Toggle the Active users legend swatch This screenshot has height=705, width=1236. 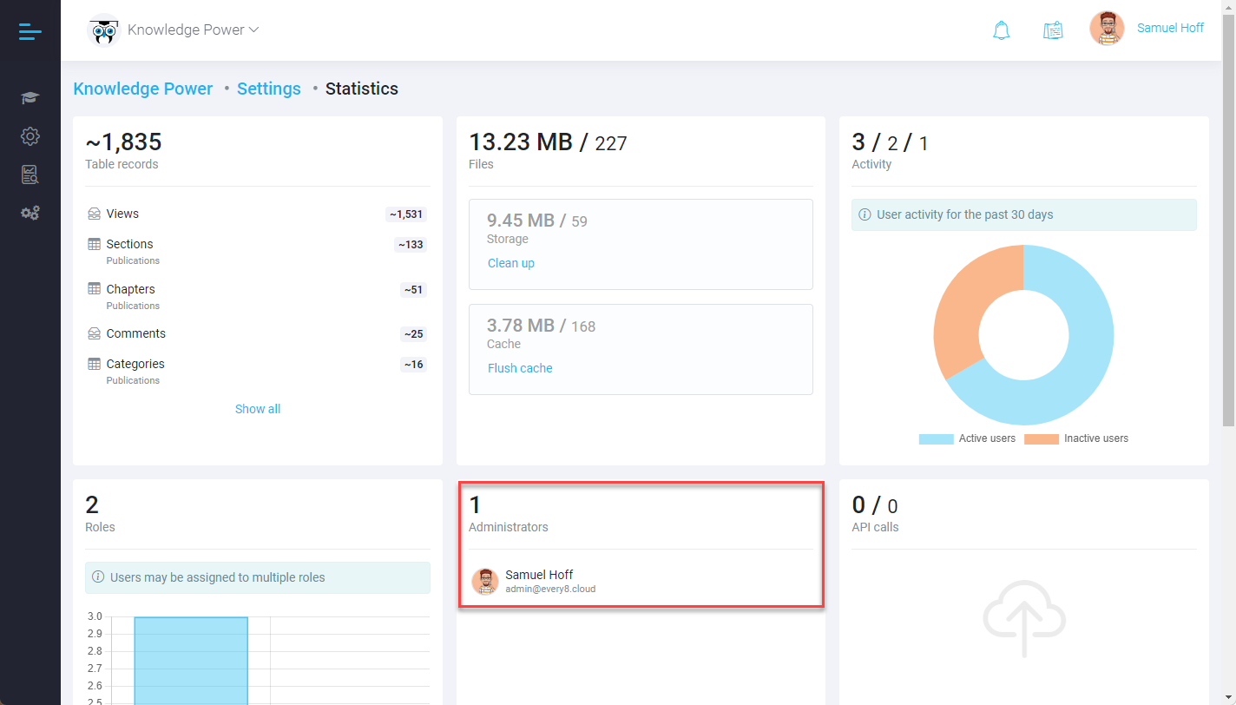(936, 439)
